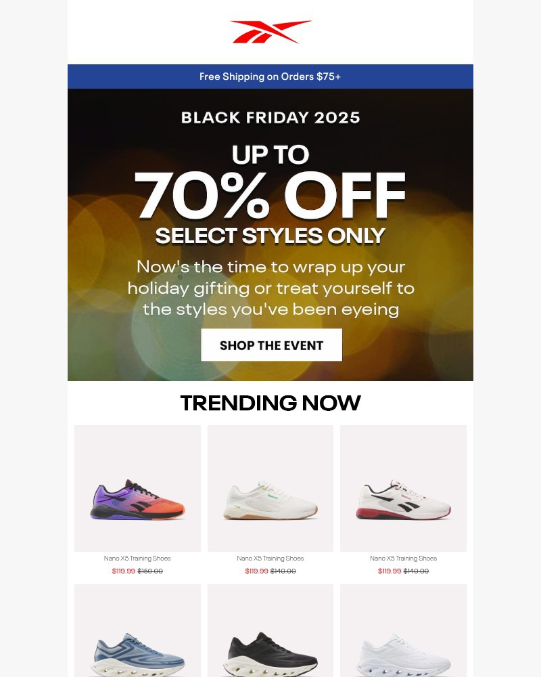Screen dimensions: 541x677
Task: Click the rightmost Nano X5 Training Shoes name
Action: 402,558
